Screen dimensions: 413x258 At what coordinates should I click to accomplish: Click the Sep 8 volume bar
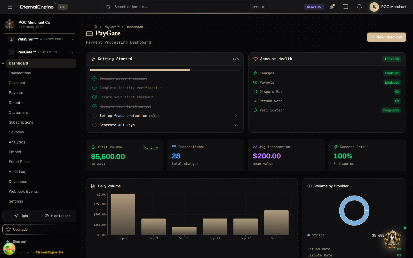[123, 214]
